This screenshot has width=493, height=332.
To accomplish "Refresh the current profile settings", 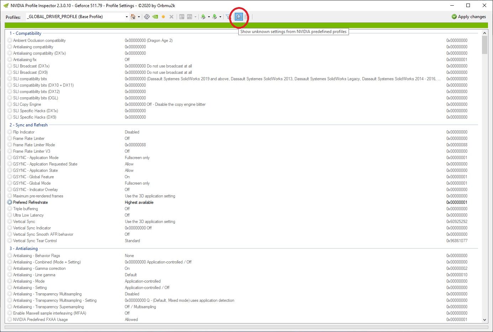I will pos(147,17).
